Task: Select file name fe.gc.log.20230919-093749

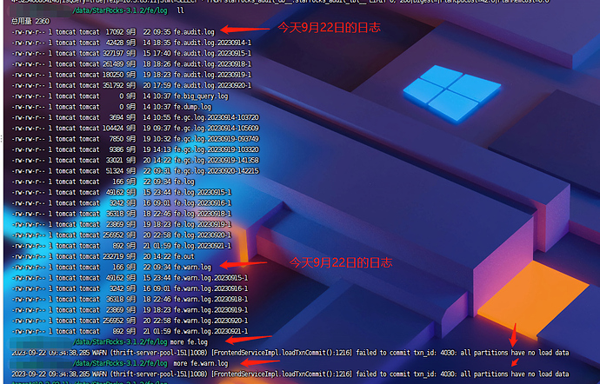Action: tap(217, 139)
